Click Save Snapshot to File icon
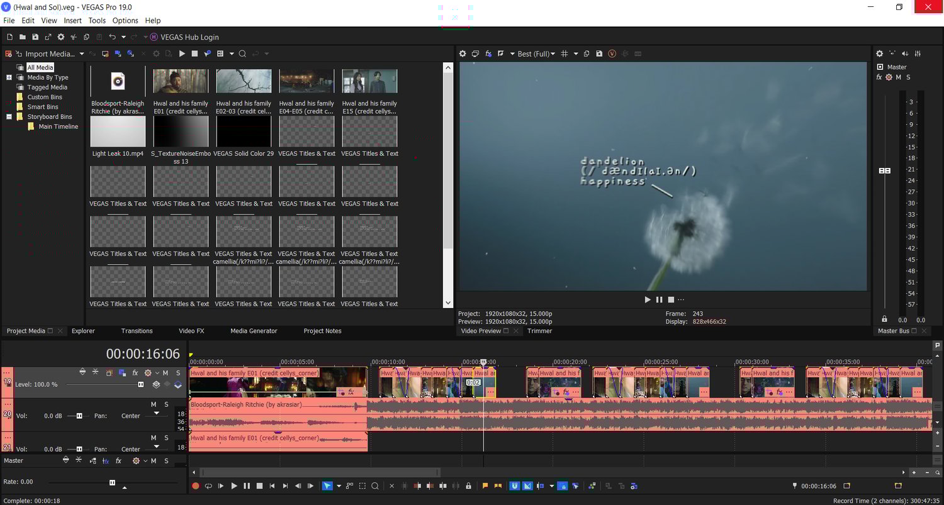944x505 pixels. [x=599, y=54]
